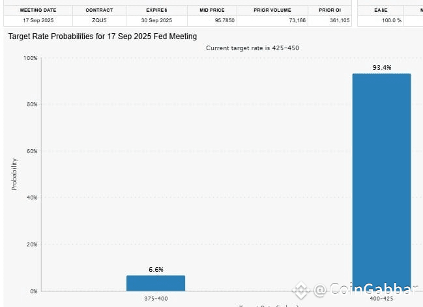
Task: Click the ZQU5 contract cell
Action: (x=98, y=21)
